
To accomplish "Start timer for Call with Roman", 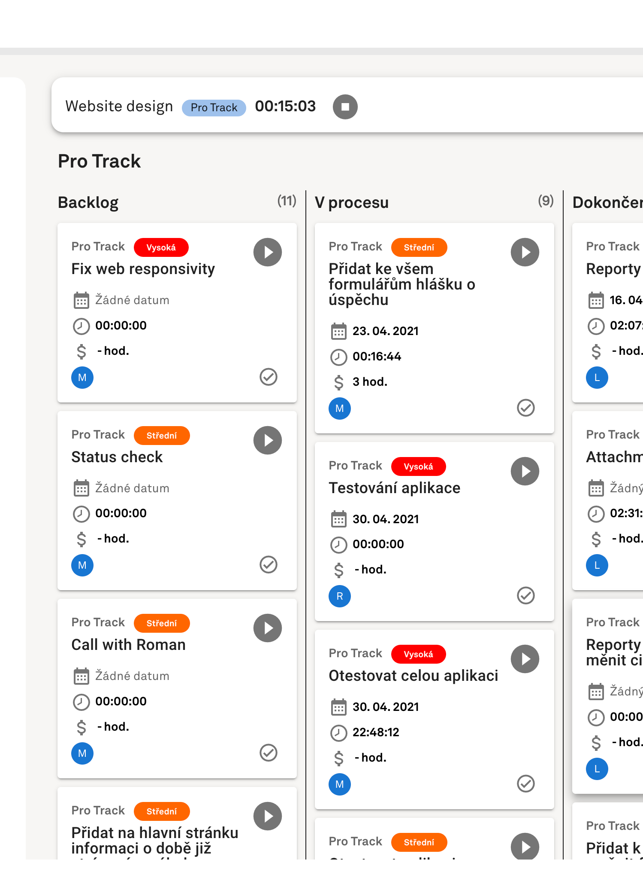I will pos(267,628).
